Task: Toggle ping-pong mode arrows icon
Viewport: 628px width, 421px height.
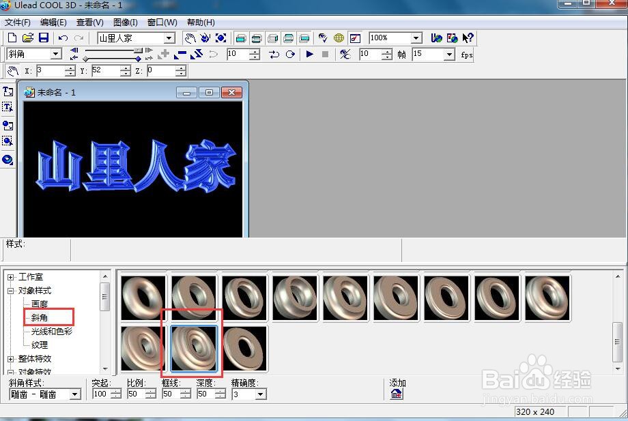Action: pyautogui.click(x=274, y=54)
